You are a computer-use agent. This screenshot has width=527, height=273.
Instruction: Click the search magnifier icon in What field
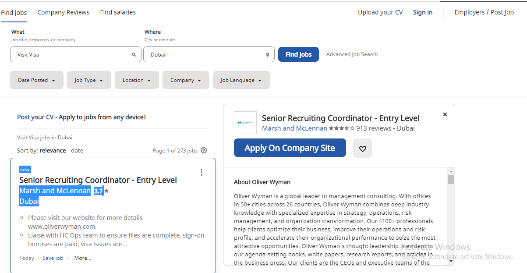tap(134, 55)
